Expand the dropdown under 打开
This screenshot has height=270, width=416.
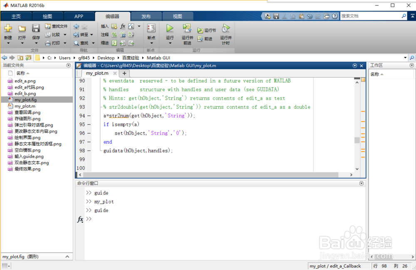click(x=22, y=43)
